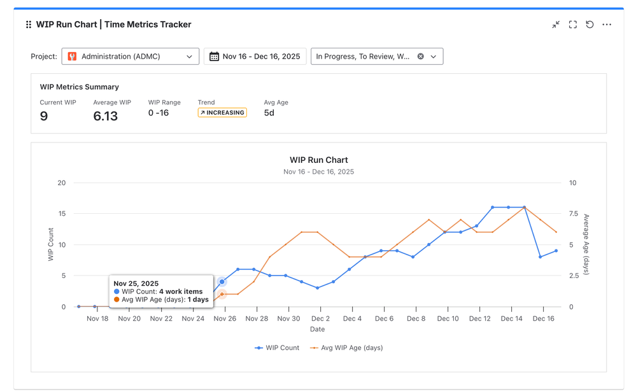The image size is (636, 392).
Task: Expand widget to fullscreen view
Action: click(x=573, y=25)
